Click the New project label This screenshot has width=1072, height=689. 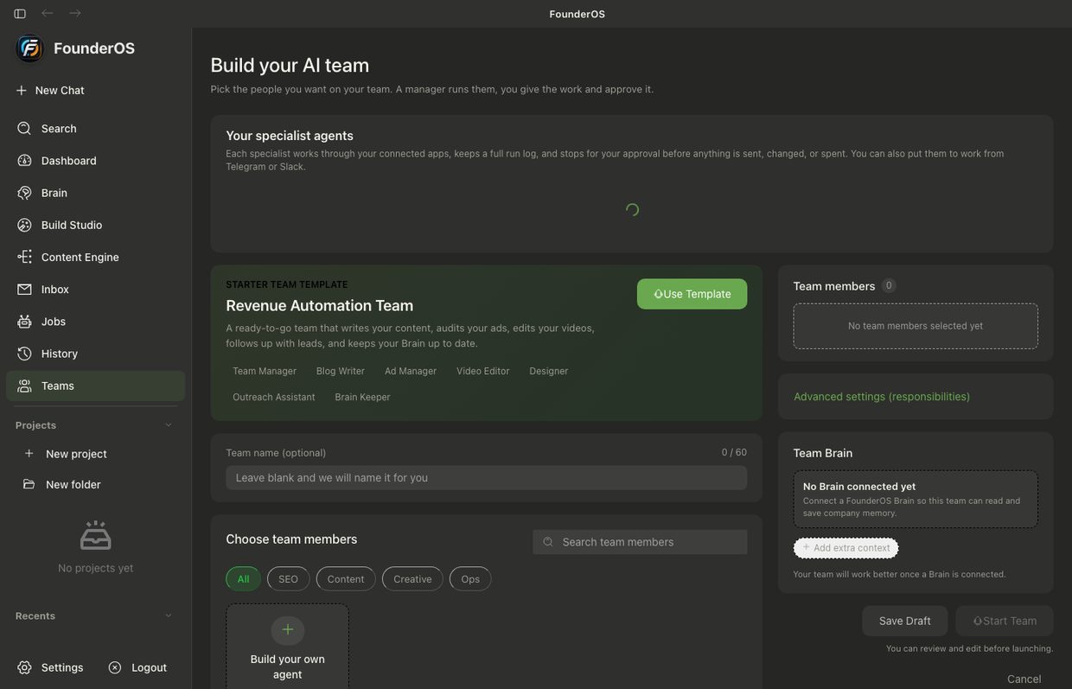pos(76,454)
